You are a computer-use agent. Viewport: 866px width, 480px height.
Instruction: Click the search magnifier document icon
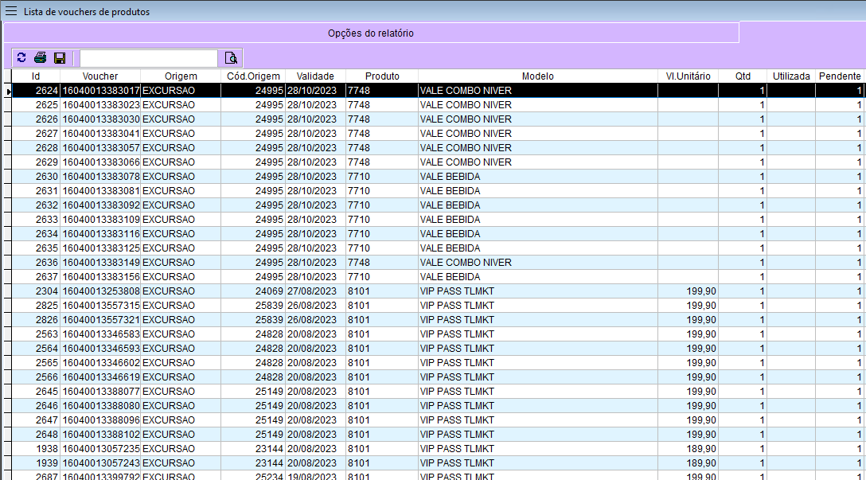(231, 58)
